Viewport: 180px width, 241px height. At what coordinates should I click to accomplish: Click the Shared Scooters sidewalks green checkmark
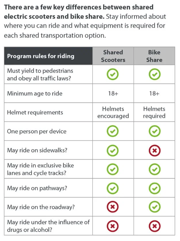(113, 150)
